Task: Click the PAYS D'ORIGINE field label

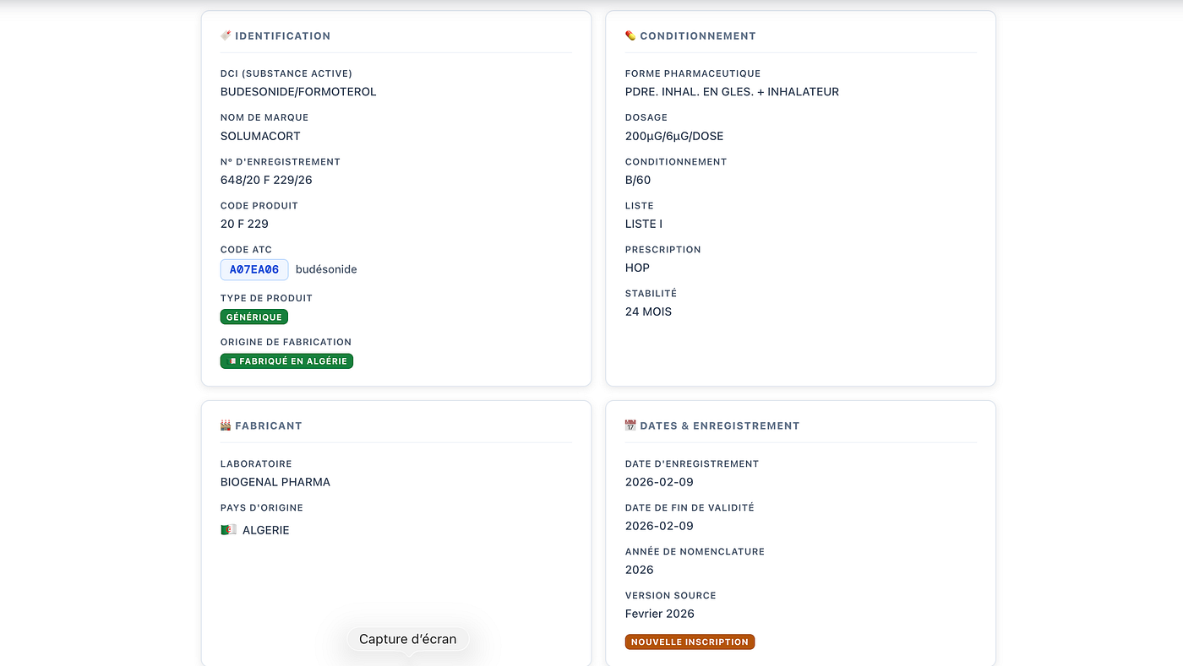Action: point(262,507)
